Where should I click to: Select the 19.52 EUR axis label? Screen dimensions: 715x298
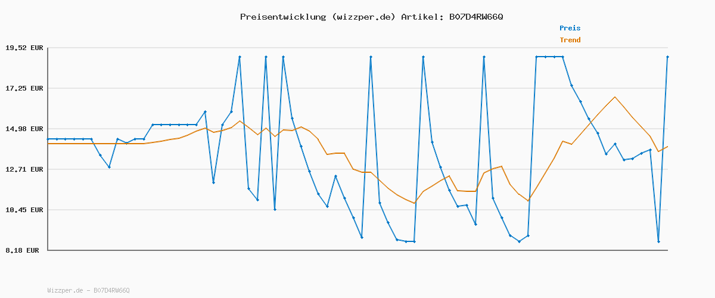[24, 48]
